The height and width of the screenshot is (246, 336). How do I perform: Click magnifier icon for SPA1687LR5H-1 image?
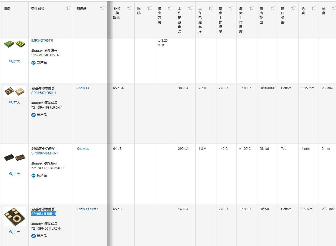[x=11, y=102]
